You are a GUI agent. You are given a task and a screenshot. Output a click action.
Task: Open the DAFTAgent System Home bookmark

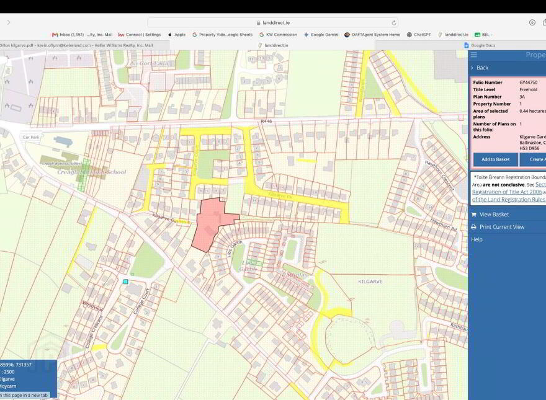click(372, 35)
